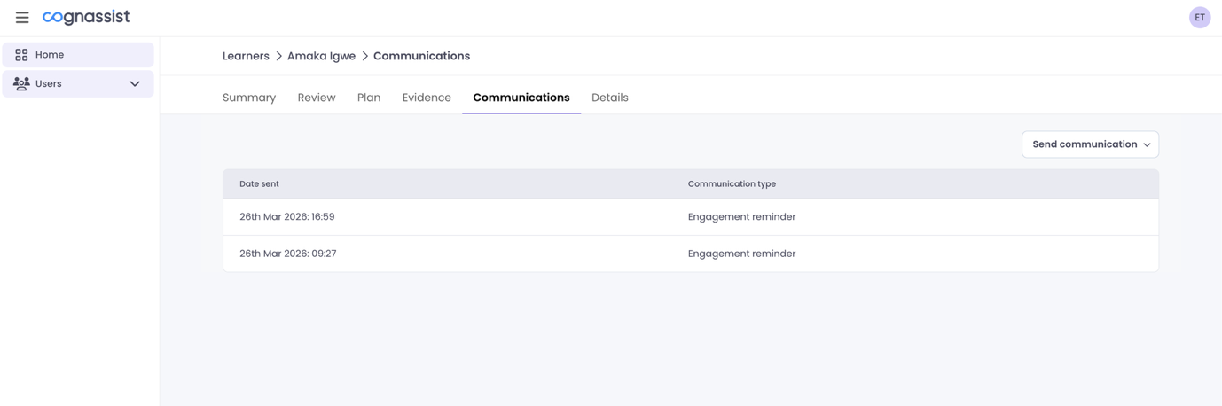1222x406 pixels.
Task: Click the Communications breadcrumb text
Action: pos(421,56)
